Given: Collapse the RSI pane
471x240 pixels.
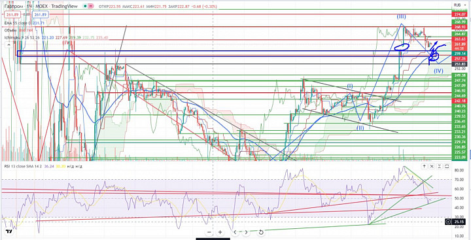Looking at the screenshot, I should point(440,166).
